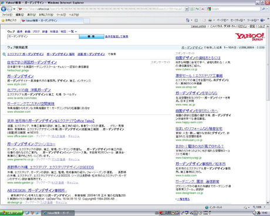Viewport: 270px width, 216px height.
Task: Select the Yahoo!検索 browser tab
Action: (x=52, y=21)
